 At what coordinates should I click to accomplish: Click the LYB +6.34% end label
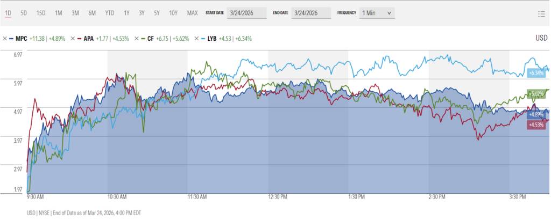coord(537,73)
